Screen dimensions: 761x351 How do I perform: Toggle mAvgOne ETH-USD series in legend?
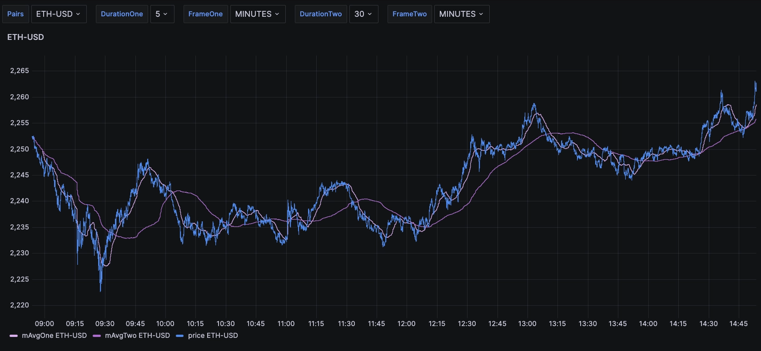54,336
